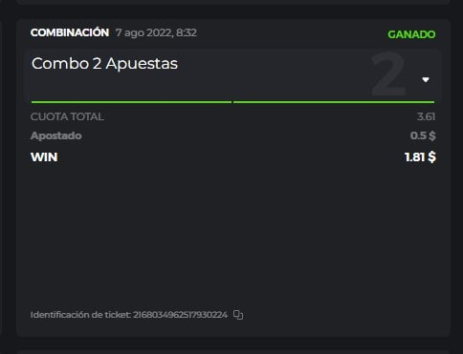Click the CUOTA TOTAL label

pos(67,116)
